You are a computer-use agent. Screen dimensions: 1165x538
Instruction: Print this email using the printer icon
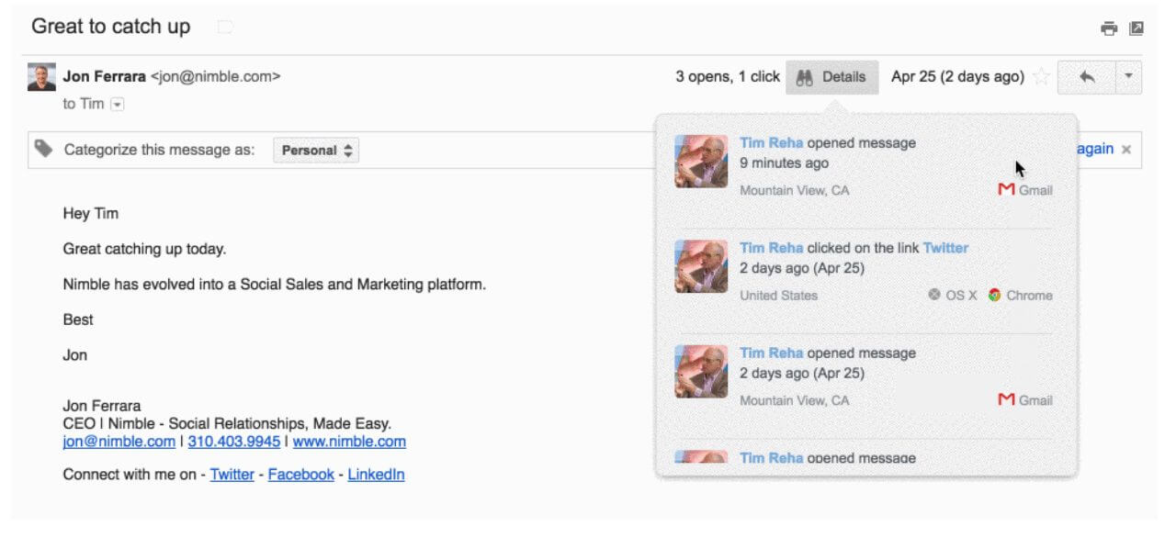pos(1109,28)
